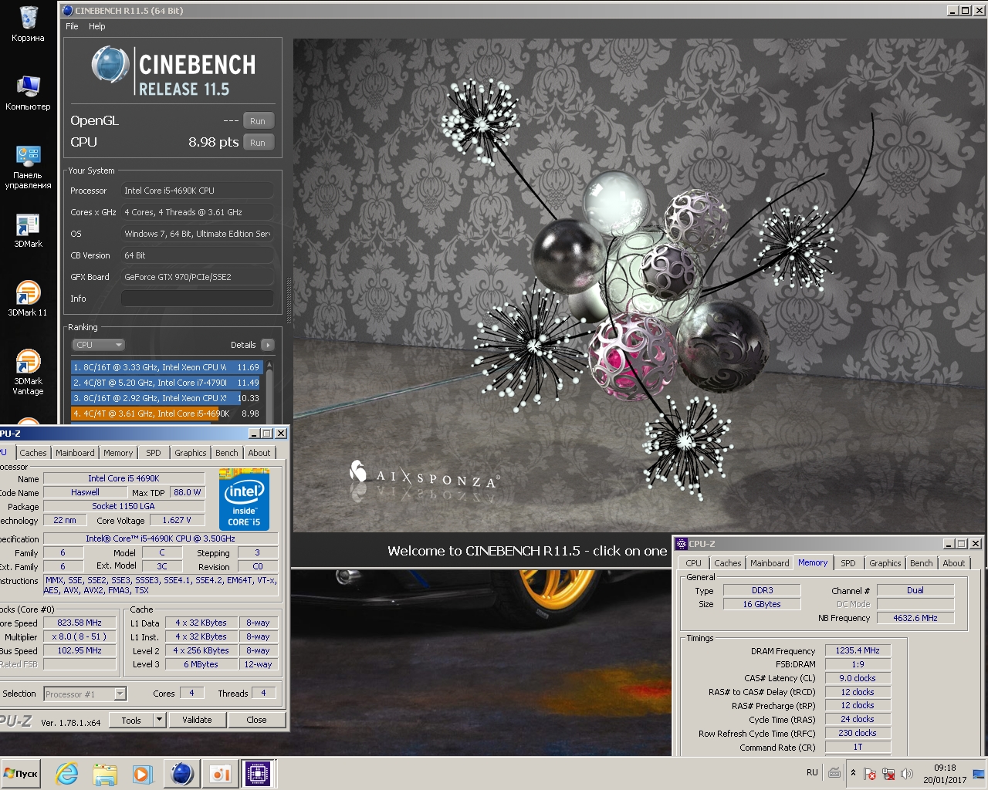Image resolution: width=988 pixels, height=790 pixels.
Task: Select ranking row 8C/16T @ 2.92 GHz Xeon
Action: point(167,398)
